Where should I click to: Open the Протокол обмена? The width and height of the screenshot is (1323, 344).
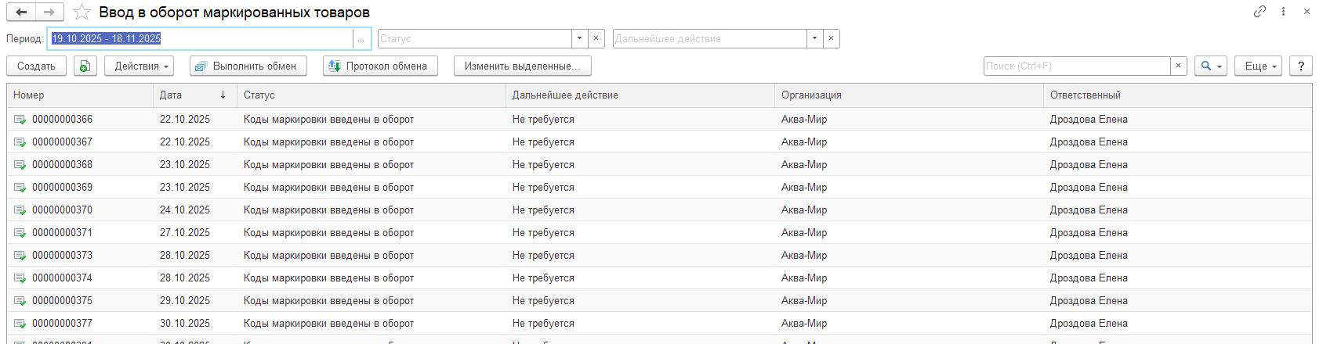(x=379, y=66)
